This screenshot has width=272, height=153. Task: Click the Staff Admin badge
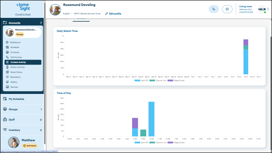(30, 146)
